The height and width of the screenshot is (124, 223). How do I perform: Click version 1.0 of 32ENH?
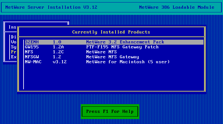click(x=57, y=42)
